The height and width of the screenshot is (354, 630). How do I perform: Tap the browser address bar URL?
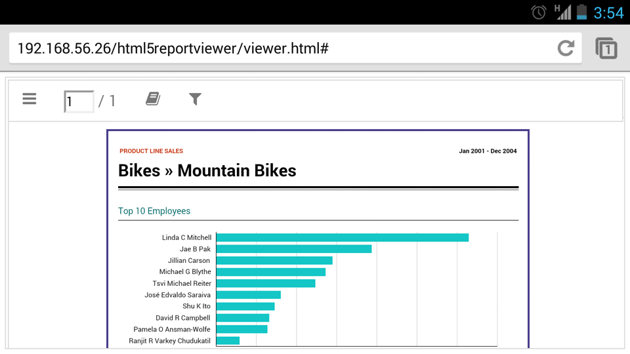(172, 49)
